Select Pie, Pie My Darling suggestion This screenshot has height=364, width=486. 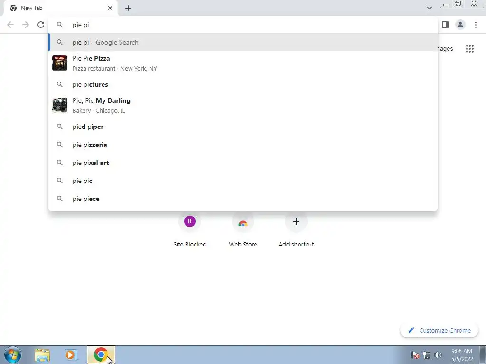(243, 106)
